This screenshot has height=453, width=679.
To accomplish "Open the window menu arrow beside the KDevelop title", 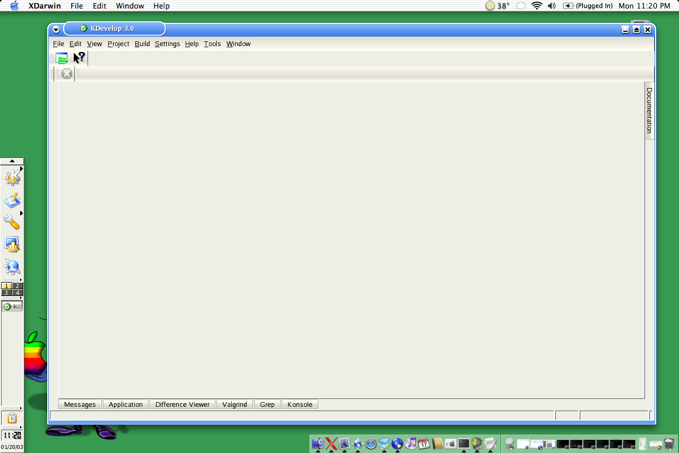I will (x=56, y=30).
